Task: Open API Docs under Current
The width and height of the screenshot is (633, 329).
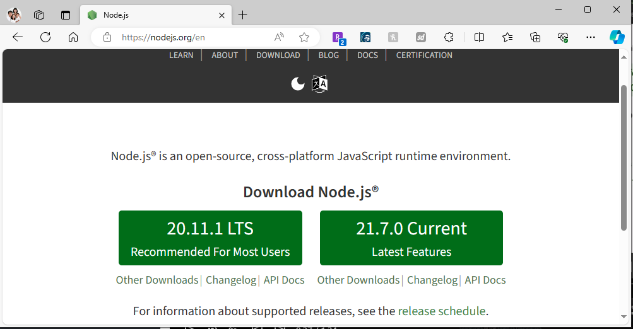Action: click(x=485, y=280)
